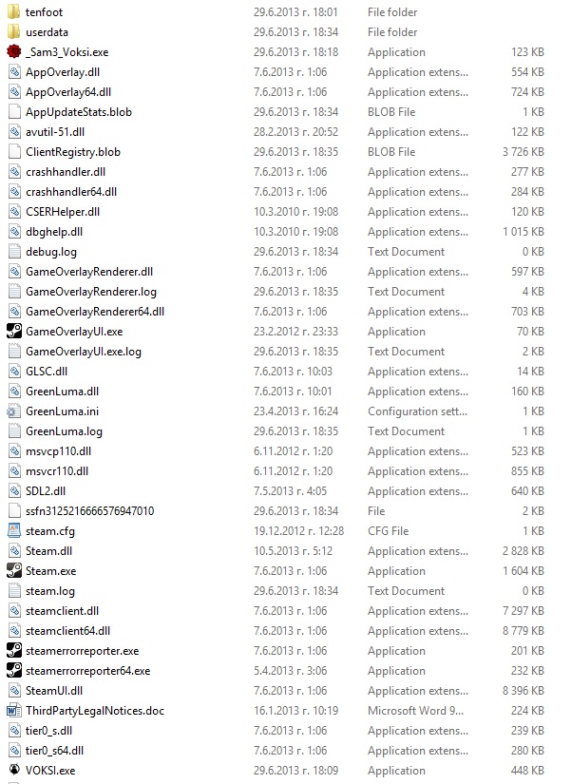571x784 pixels.
Task: Select the debug.log file name
Action: click(51, 252)
